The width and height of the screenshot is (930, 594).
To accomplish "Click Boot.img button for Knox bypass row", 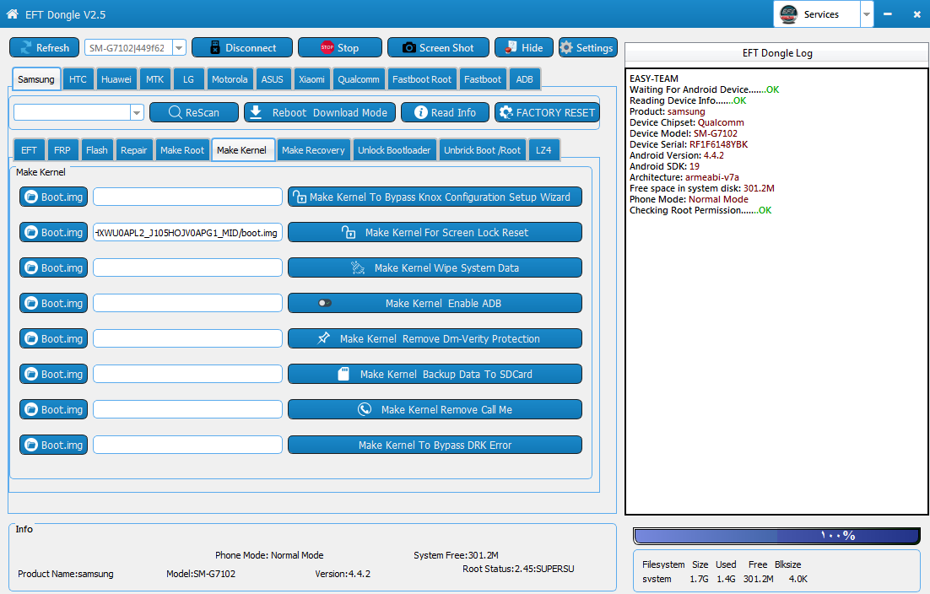I will (53, 197).
